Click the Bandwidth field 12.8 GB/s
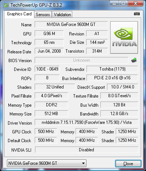The width and height of the screenshot is (146, 171). click(x=119, y=114)
